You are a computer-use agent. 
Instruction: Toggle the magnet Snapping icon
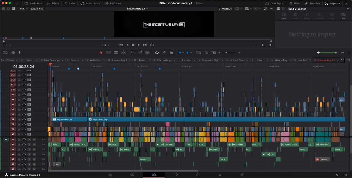pyautogui.click(x=157, y=52)
